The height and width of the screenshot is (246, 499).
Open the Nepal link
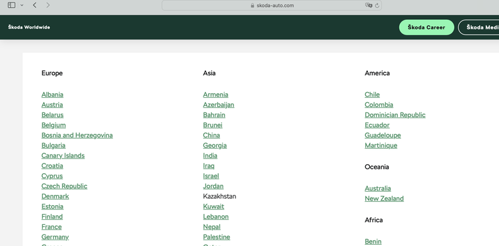212,227
